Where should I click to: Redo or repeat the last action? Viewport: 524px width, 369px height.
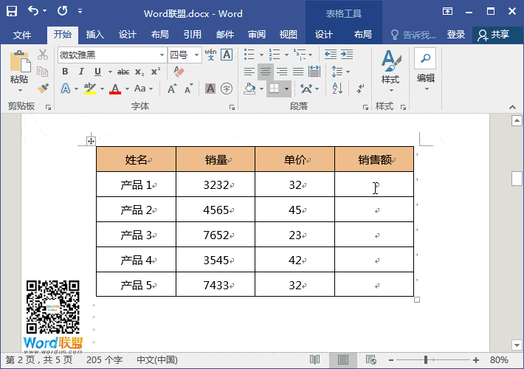tap(62, 11)
